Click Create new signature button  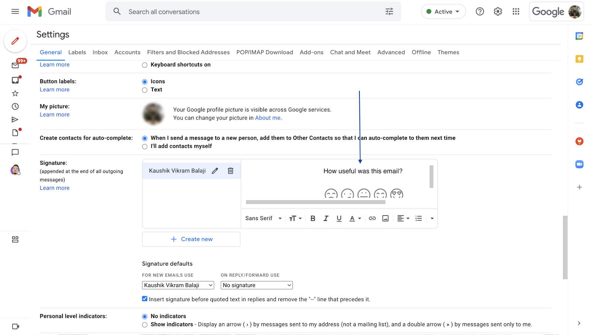pos(191,239)
